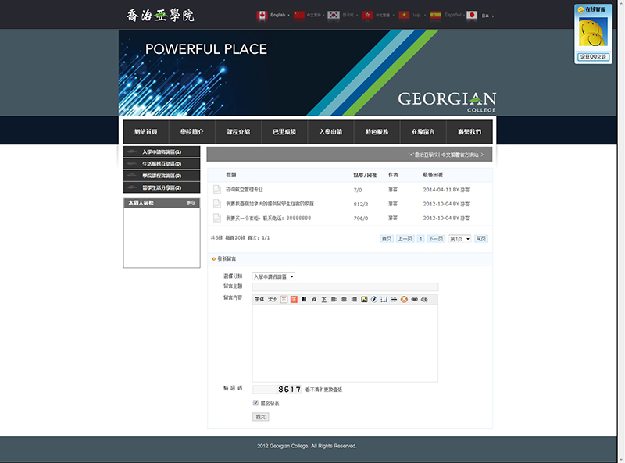Select the sidebar category ending in (2)
This screenshot has width=625, height=463.
coord(162,187)
